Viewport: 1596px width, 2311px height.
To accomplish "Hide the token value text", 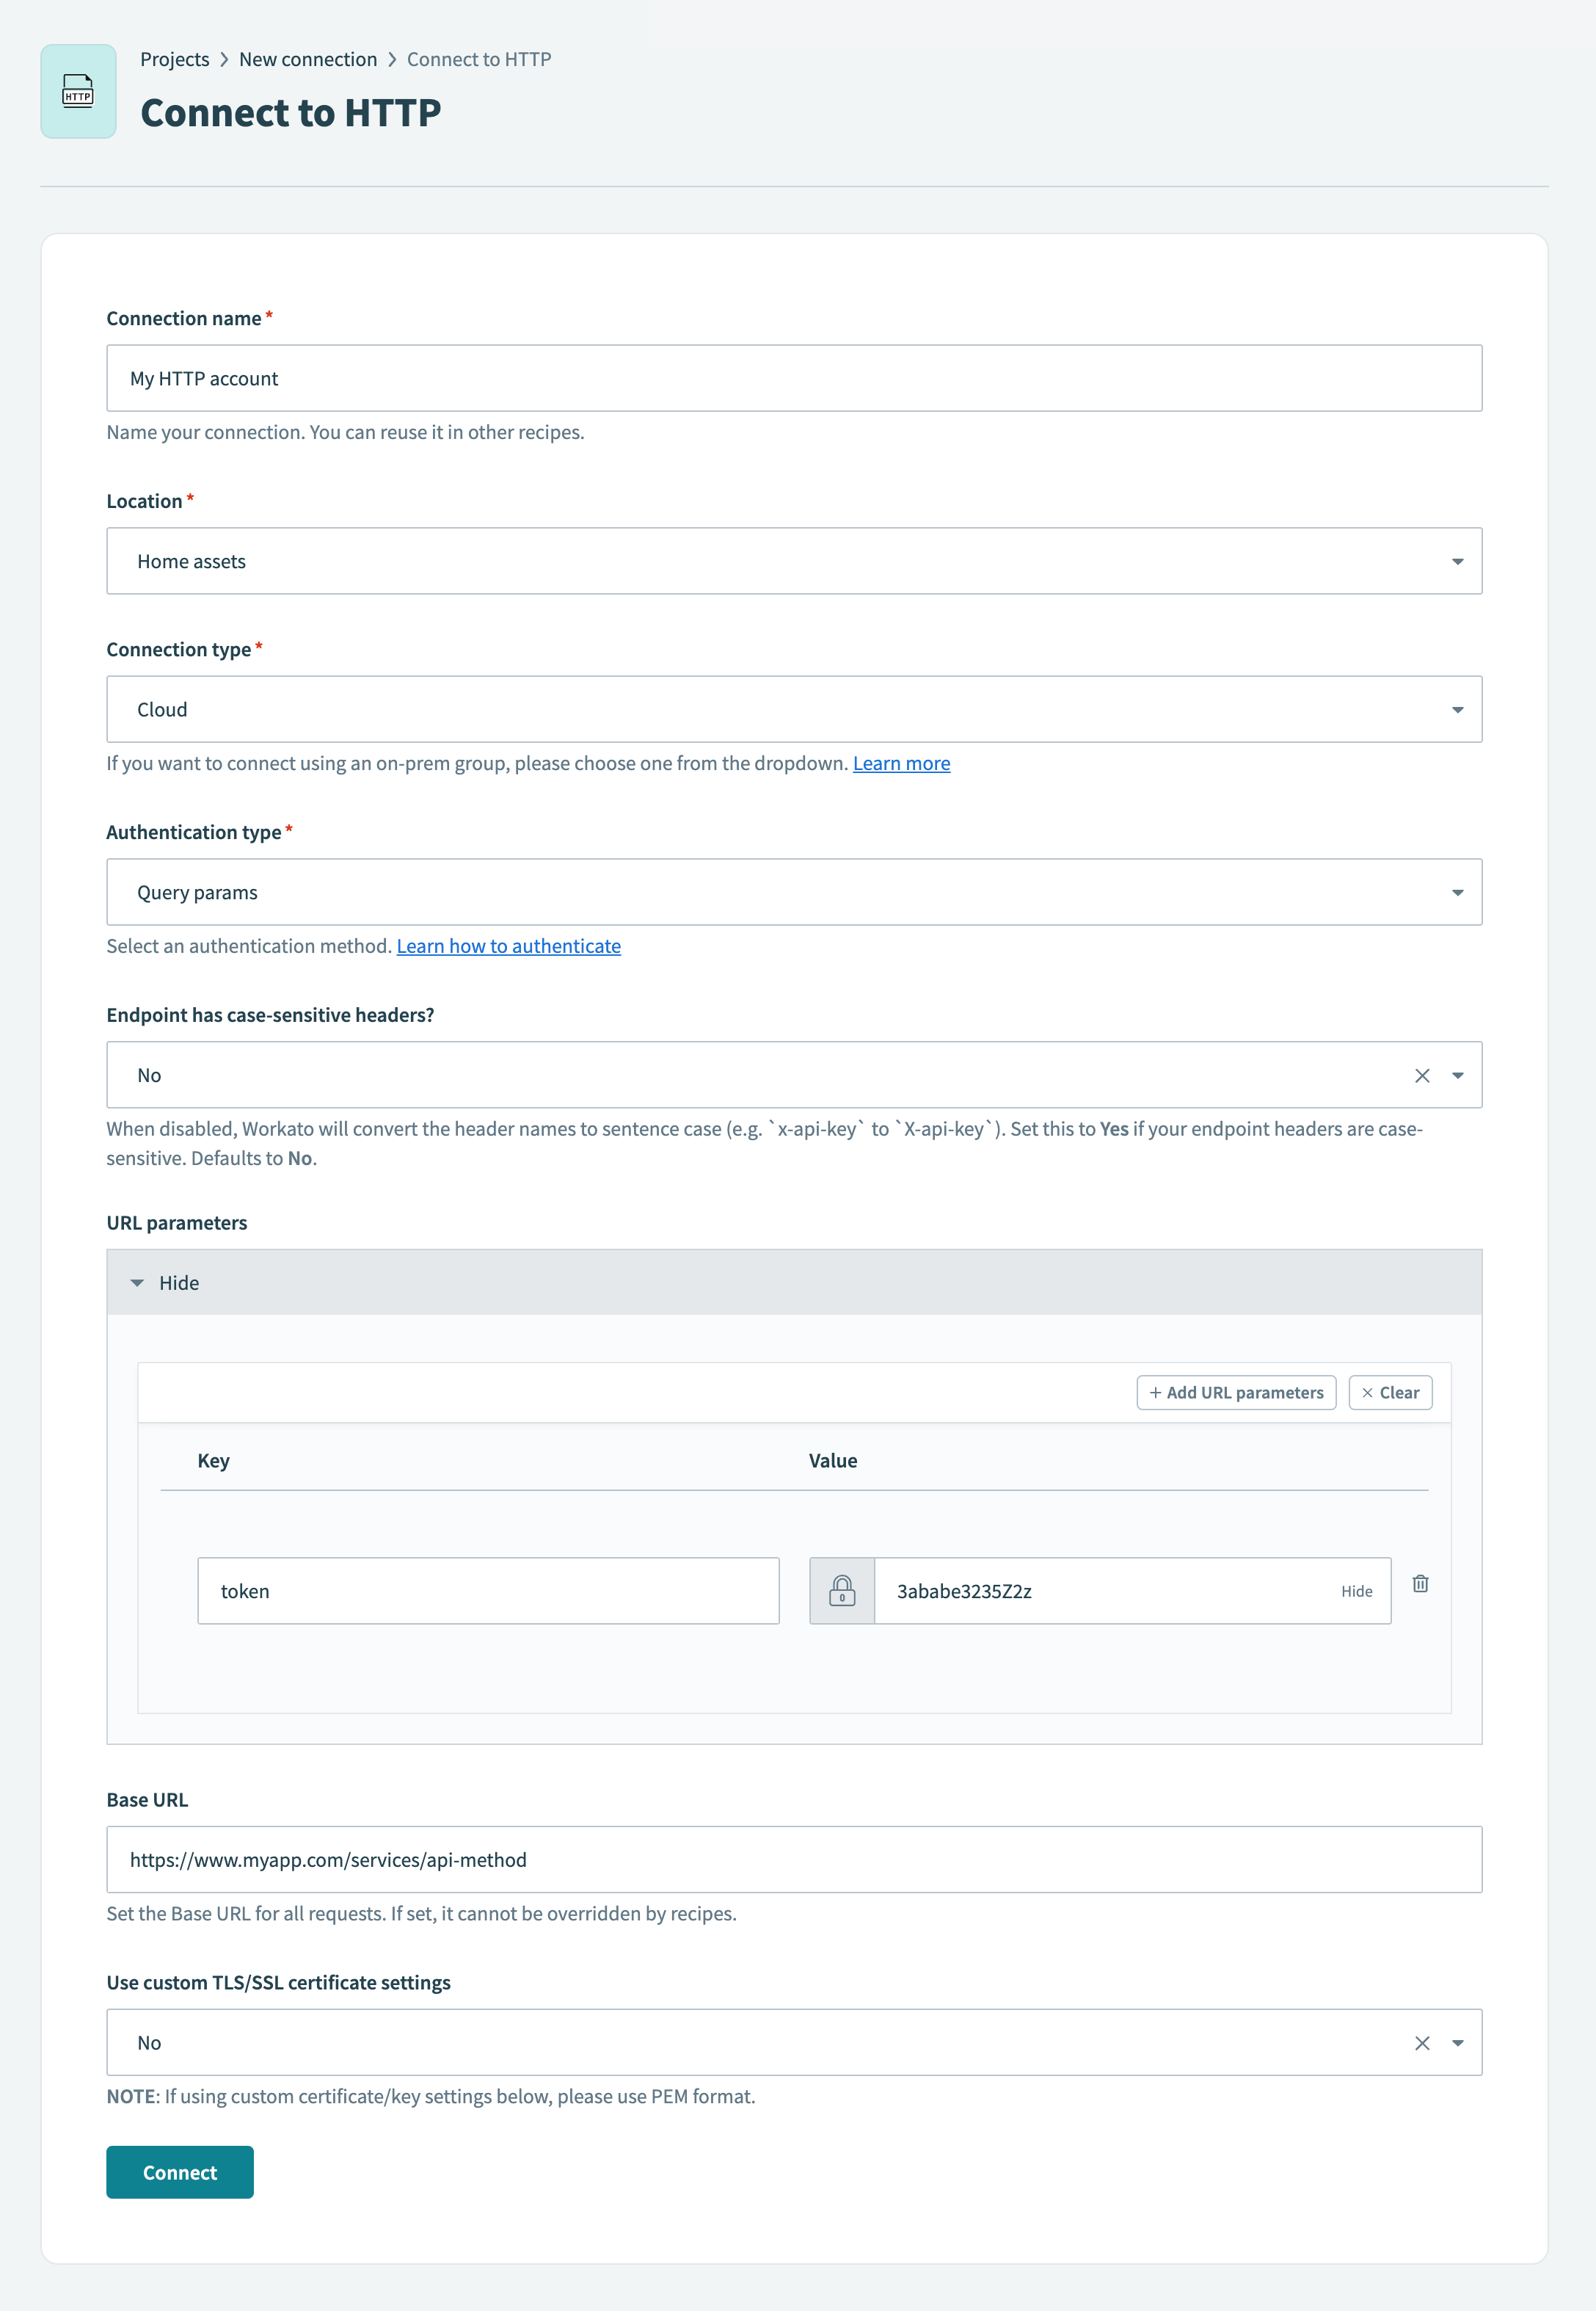I will point(1356,1591).
